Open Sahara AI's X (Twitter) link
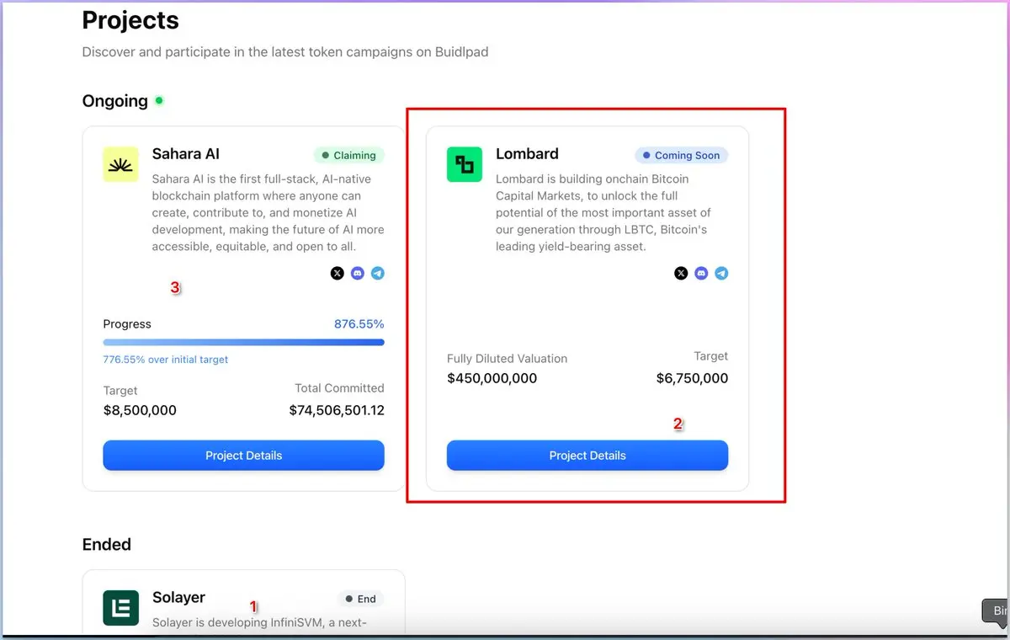This screenshot has height=640, width=1010. tap(338, 274)
